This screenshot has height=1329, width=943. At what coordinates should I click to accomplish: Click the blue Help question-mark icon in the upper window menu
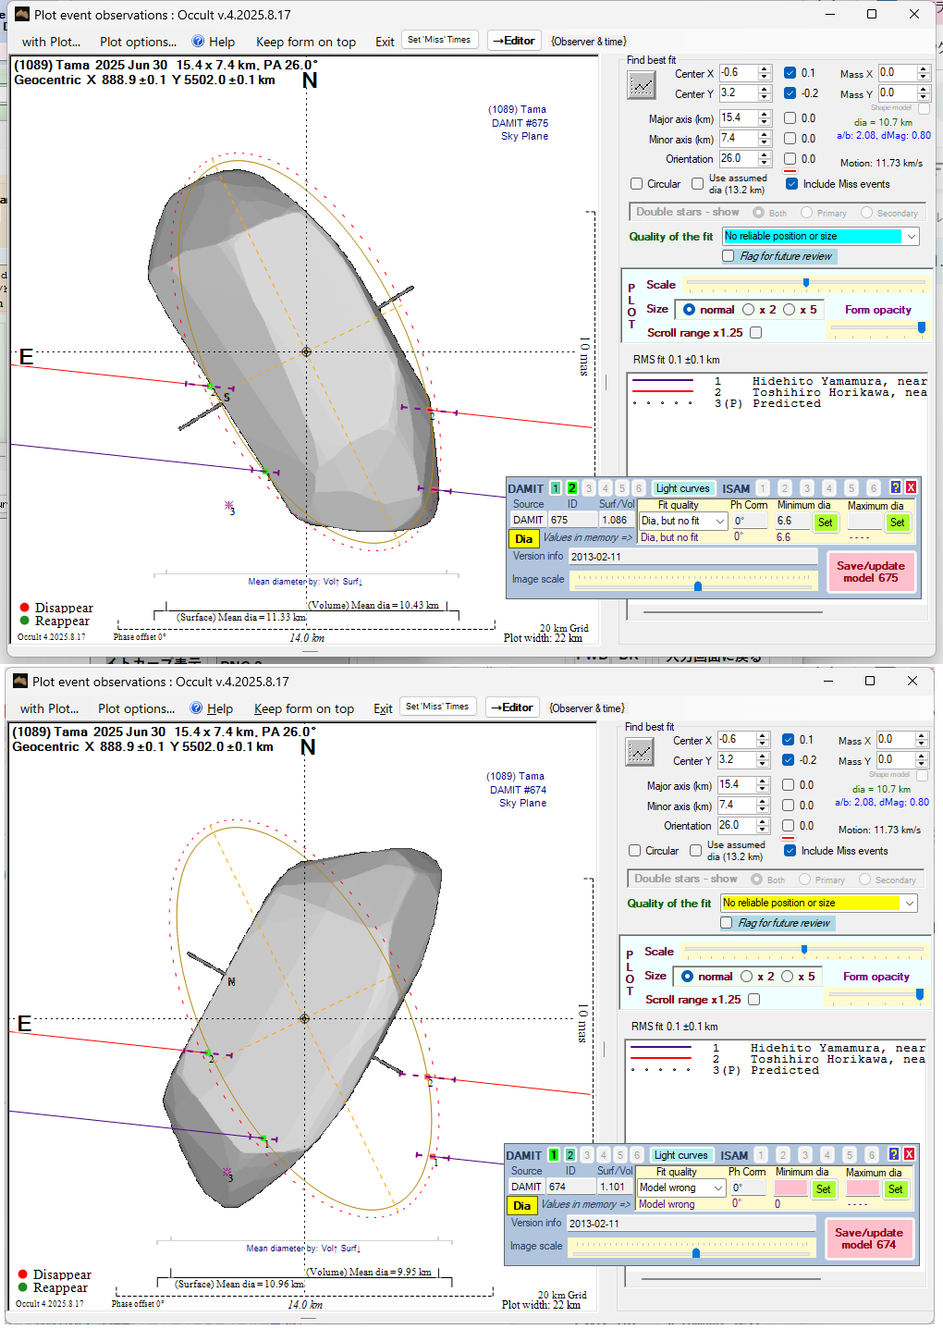(198, 42)
